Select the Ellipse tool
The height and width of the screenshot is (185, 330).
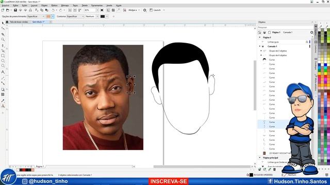coord(3,61)
